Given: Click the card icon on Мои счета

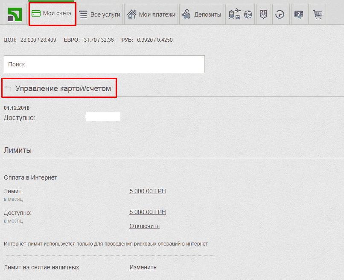Looking at the screenshot, I should [x=37, y=14].
